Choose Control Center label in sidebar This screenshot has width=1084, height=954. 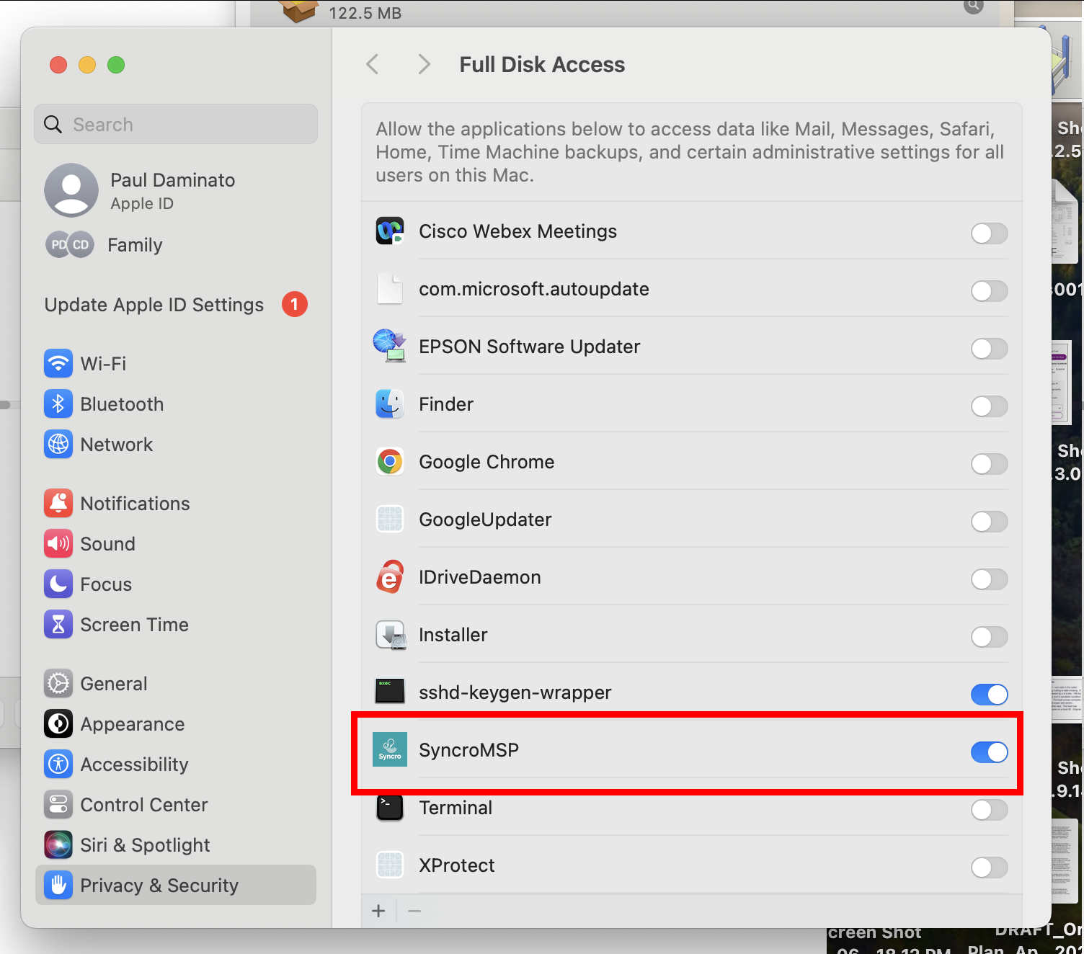pos(143,804)
